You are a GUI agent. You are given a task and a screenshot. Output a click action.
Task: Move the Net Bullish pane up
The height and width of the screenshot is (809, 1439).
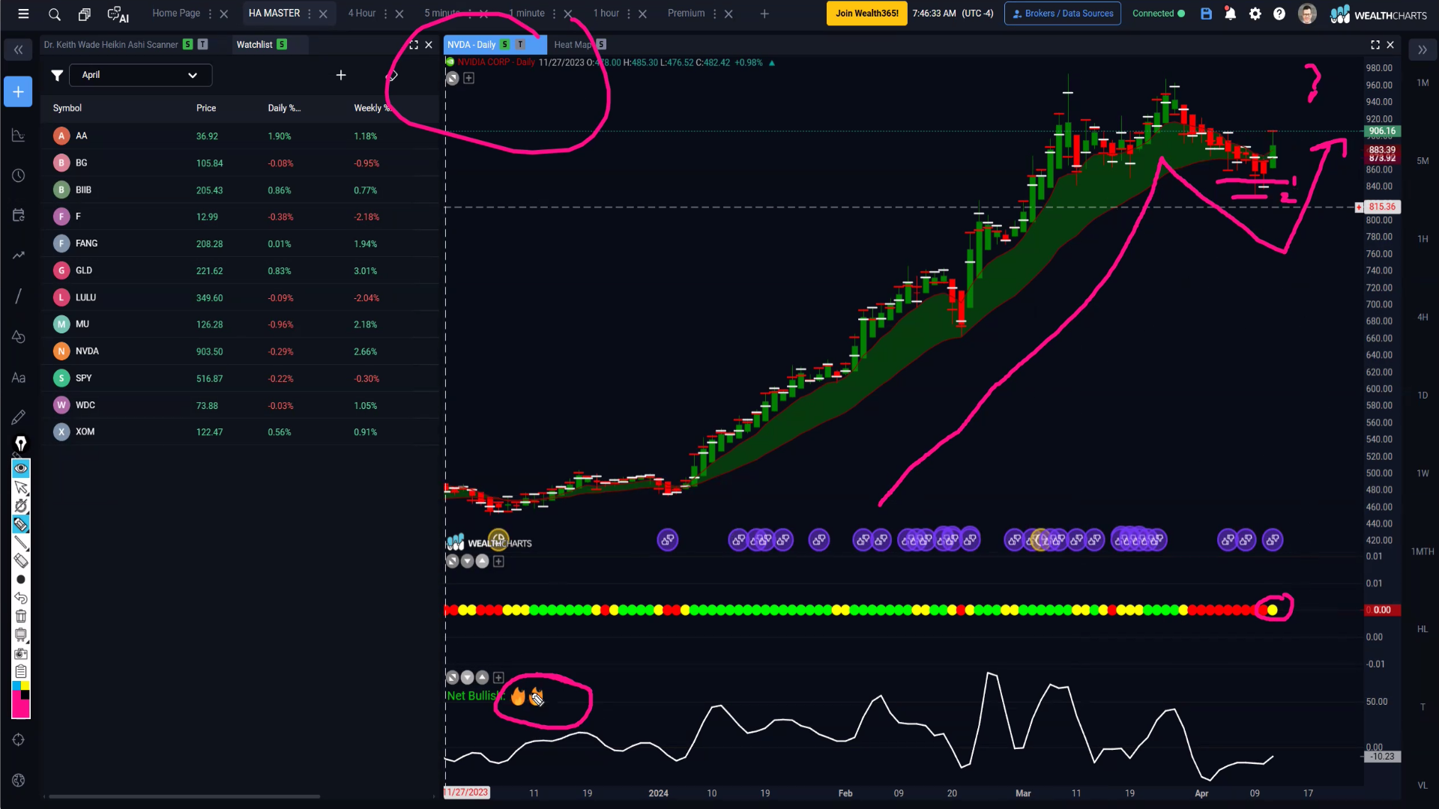[482, 677]
